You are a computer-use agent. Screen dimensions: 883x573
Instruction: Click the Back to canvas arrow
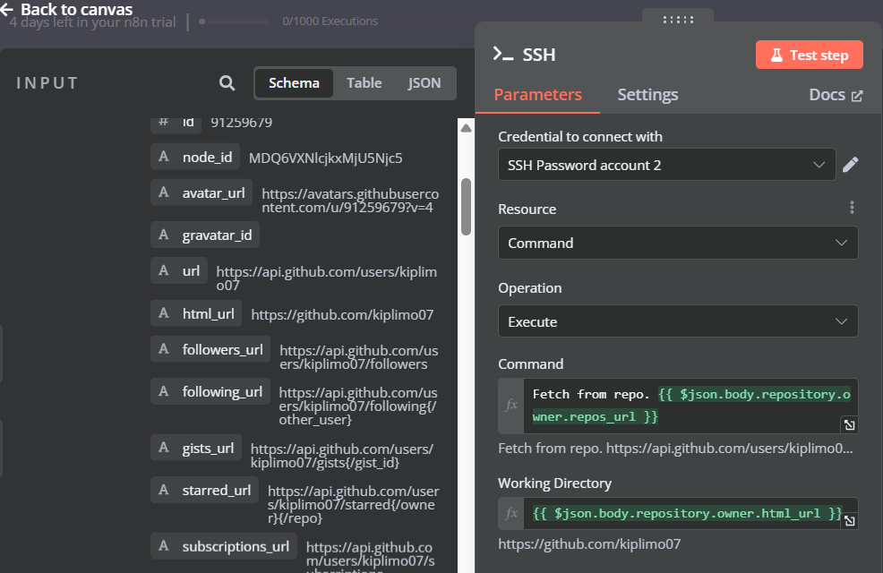[13, 8]
